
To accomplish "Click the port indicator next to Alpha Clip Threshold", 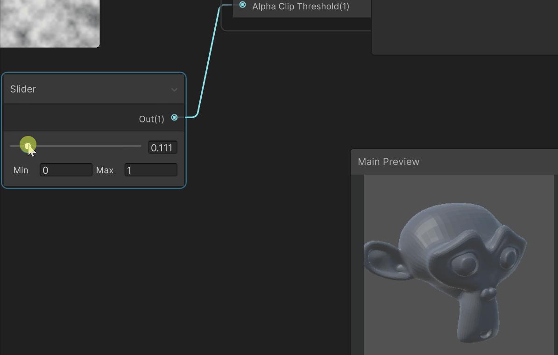I will [242, 5].
